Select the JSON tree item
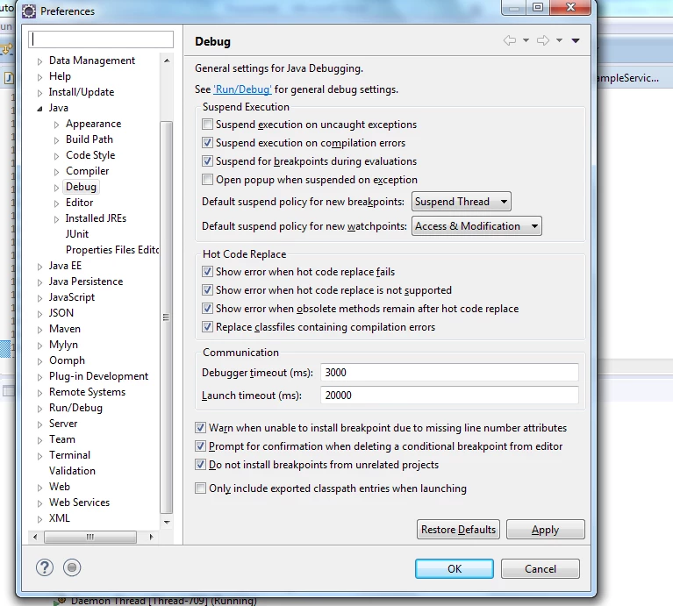 pyautogui.click(x=61, y=313)
